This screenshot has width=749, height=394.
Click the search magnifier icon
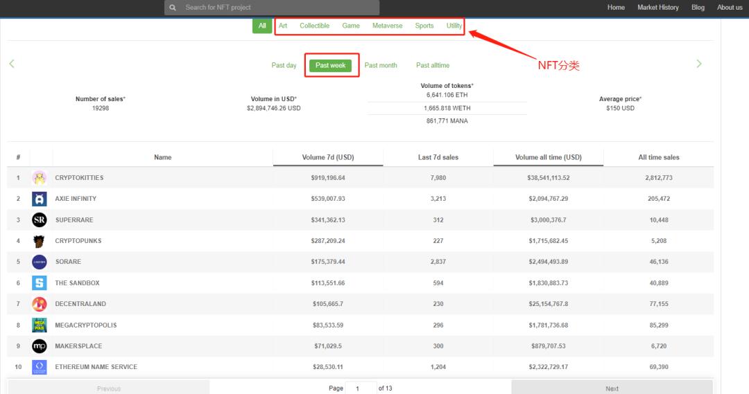coord(173,8)
